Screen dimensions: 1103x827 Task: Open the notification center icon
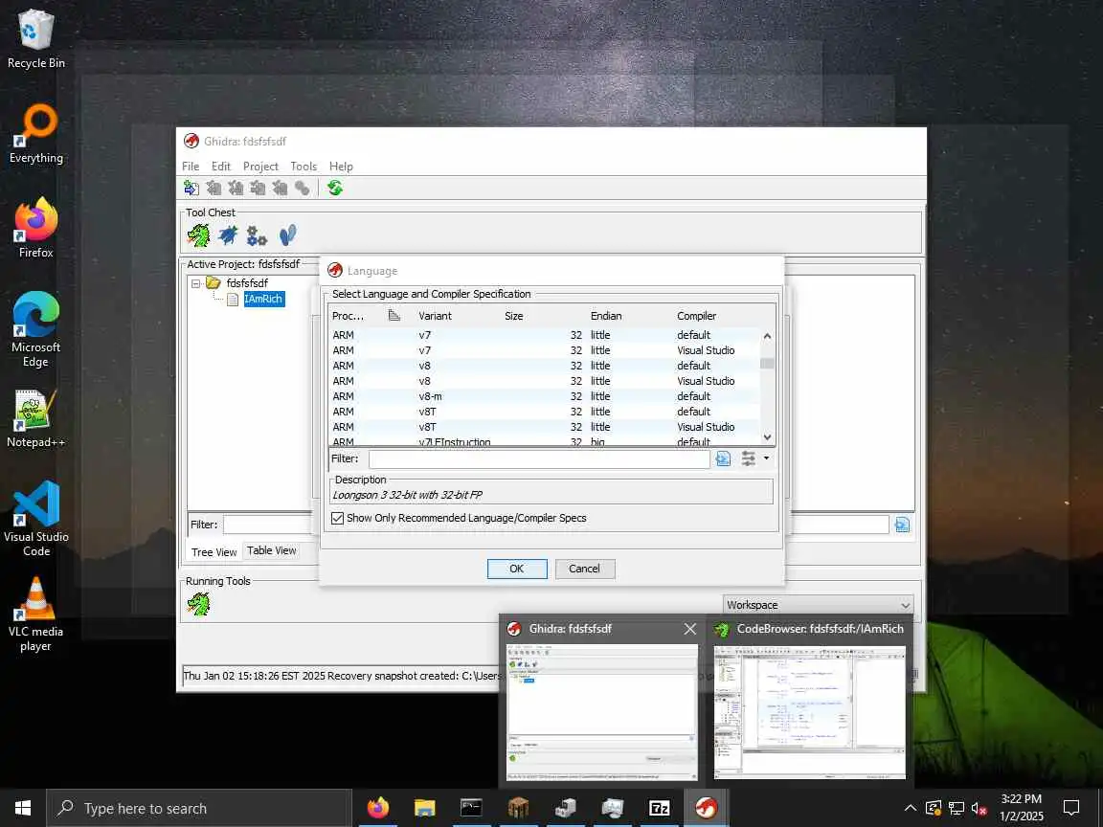coord(1071,808)
